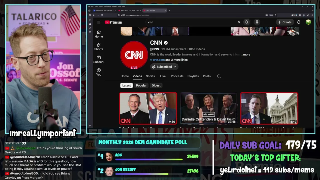
Task: Open Danielle Crittenden & David Frum video
Action: click(x=208, y=108)
